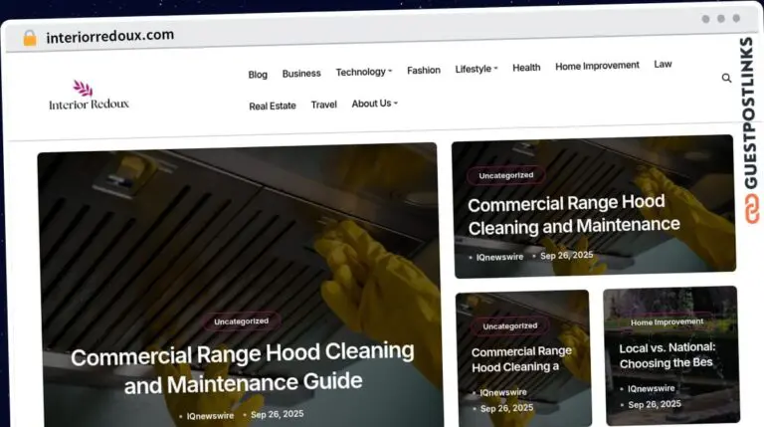Click the padlock icon in address bar
This screenshot has height=427, width=764.
coord(30,38)
